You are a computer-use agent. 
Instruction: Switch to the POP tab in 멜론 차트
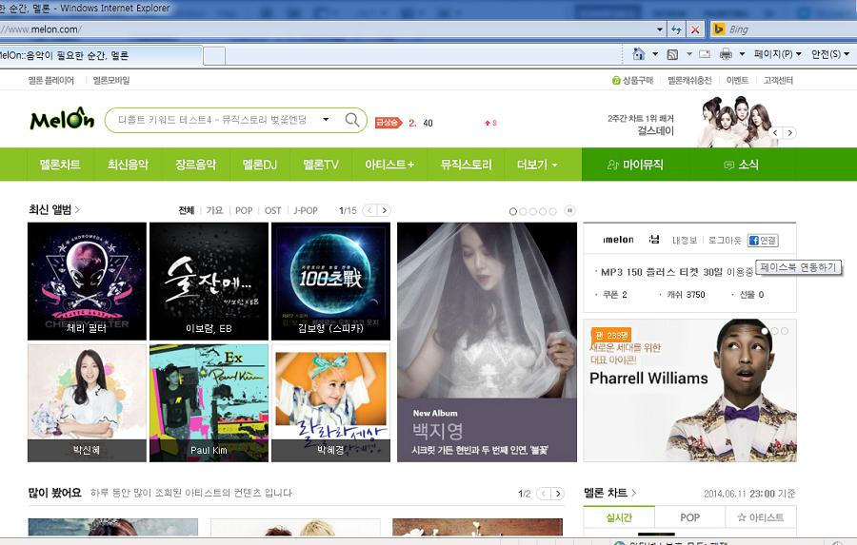tap(689, 517)
